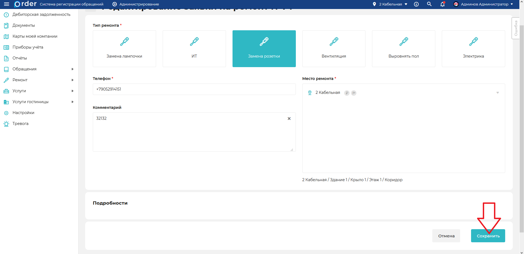Open search with magnifier icon

pos(429,4)
